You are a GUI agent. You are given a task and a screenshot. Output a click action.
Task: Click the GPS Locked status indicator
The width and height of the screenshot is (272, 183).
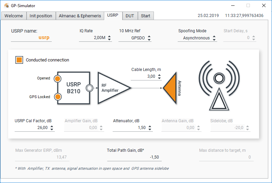[x=58, y=97]
